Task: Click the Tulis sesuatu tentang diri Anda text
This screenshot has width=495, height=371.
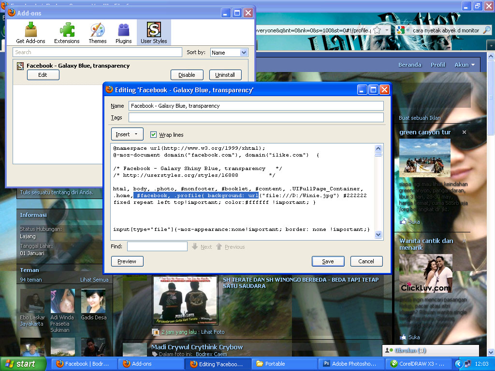Action: (57, 192)
